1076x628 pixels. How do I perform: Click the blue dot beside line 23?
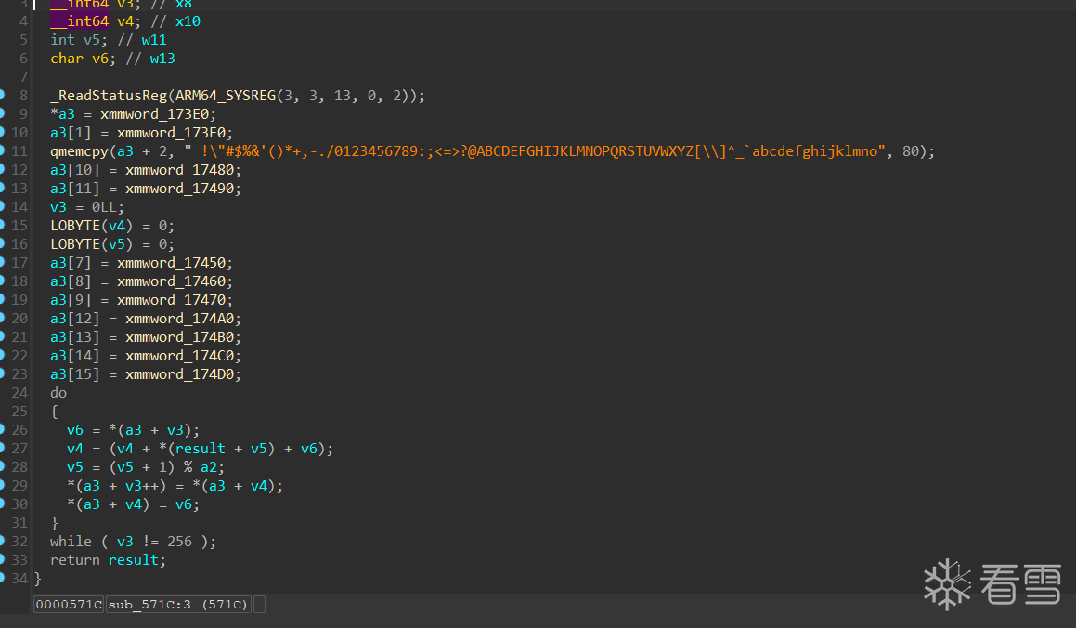(3, 373)
